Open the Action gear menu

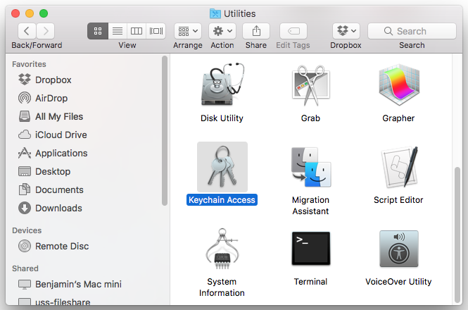pos(222,31)
